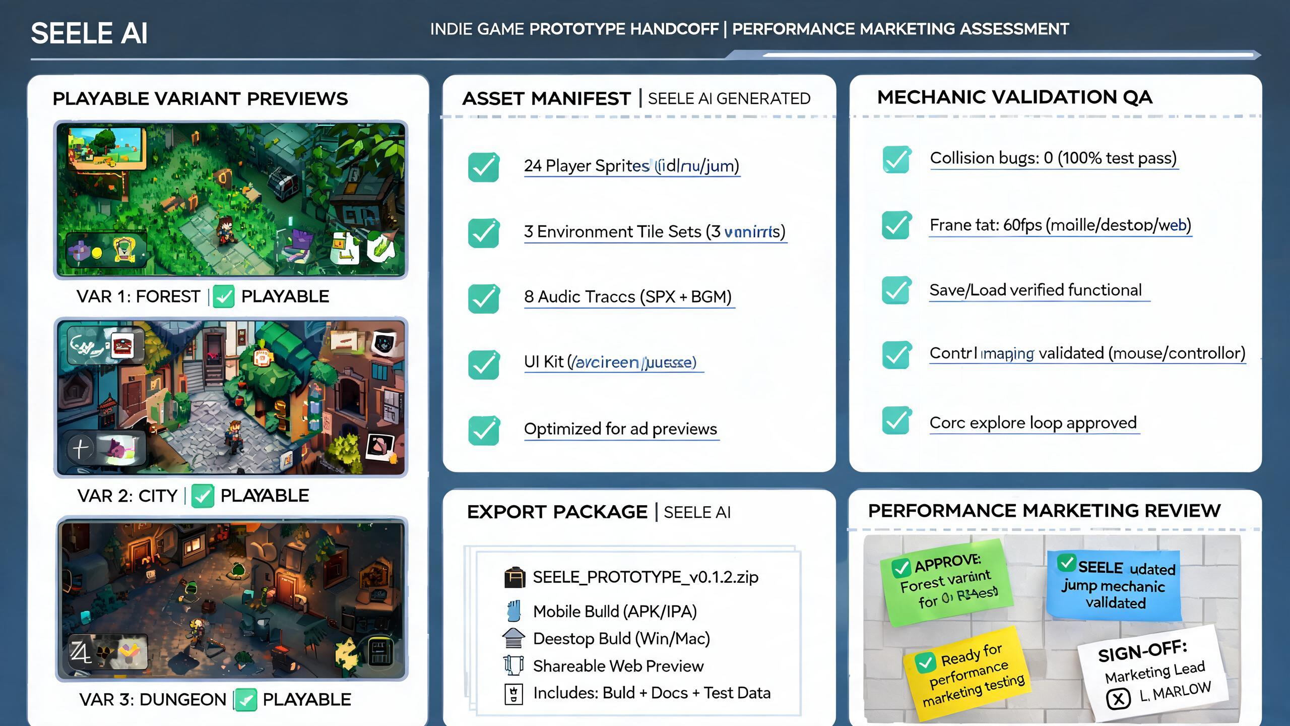Open the Collision bugs: 0 link
Viewport: 1290px width, 726px height.
(1054, 158)
